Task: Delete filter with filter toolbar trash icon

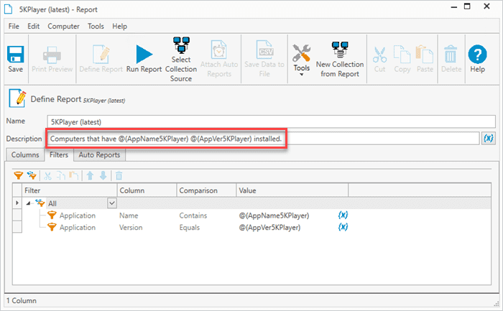Action: tap(119, 176)
